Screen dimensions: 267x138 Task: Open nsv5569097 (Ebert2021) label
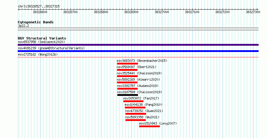(x=136, y=67)
